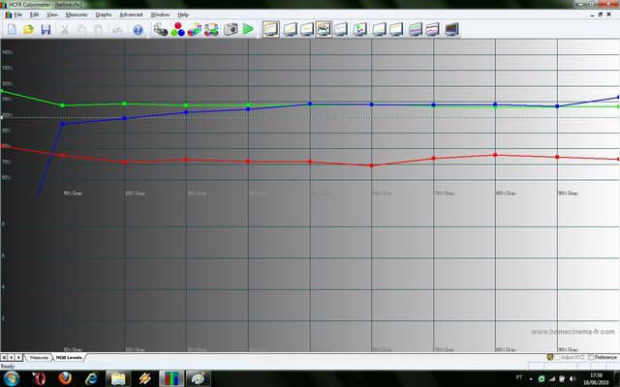Click the camera icon in the toolbar
The width and height of the screenshot is (620, 387).
click(x=231, y=29)
